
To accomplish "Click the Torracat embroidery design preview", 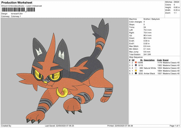I will [x=65, y=71].
